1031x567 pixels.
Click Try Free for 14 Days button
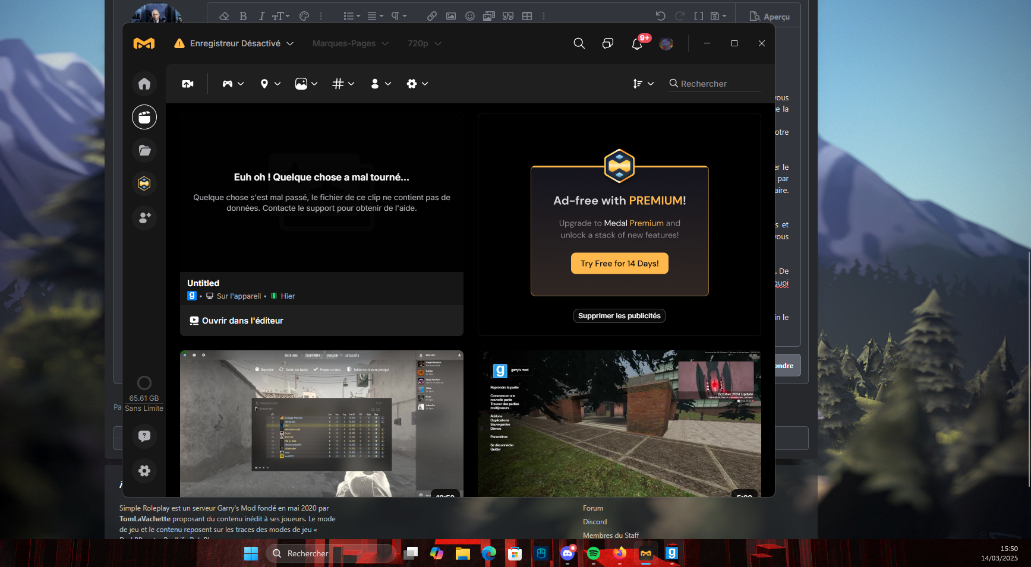click(620, 264)
